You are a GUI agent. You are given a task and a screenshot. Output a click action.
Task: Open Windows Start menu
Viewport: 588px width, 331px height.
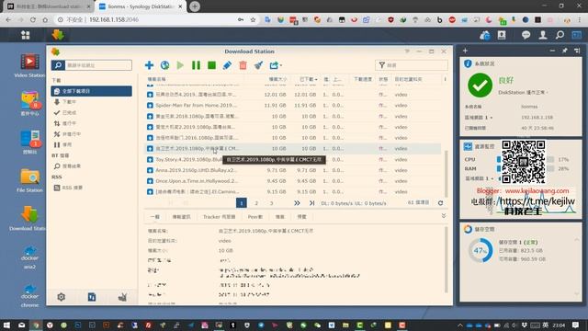point(6,325)
